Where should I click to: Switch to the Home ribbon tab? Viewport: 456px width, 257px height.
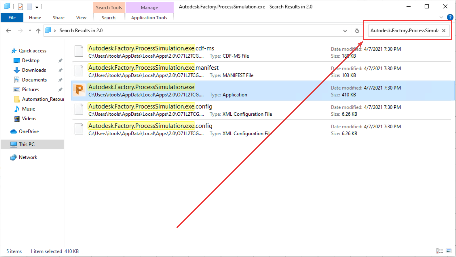click(35, 18)
